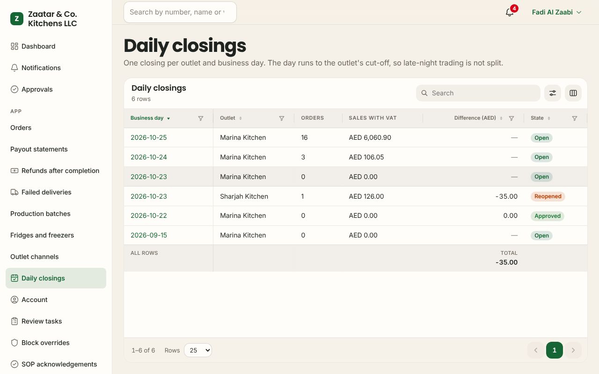Screen dimensions: 599x374
Task: Open Orders in the sidebar
Action: tap(56, 128)
